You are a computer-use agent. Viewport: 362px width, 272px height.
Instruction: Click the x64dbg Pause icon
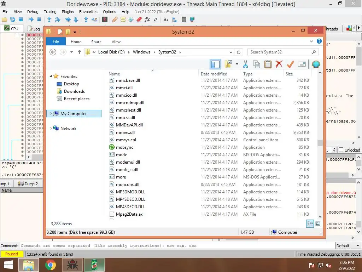coord(39,19)
